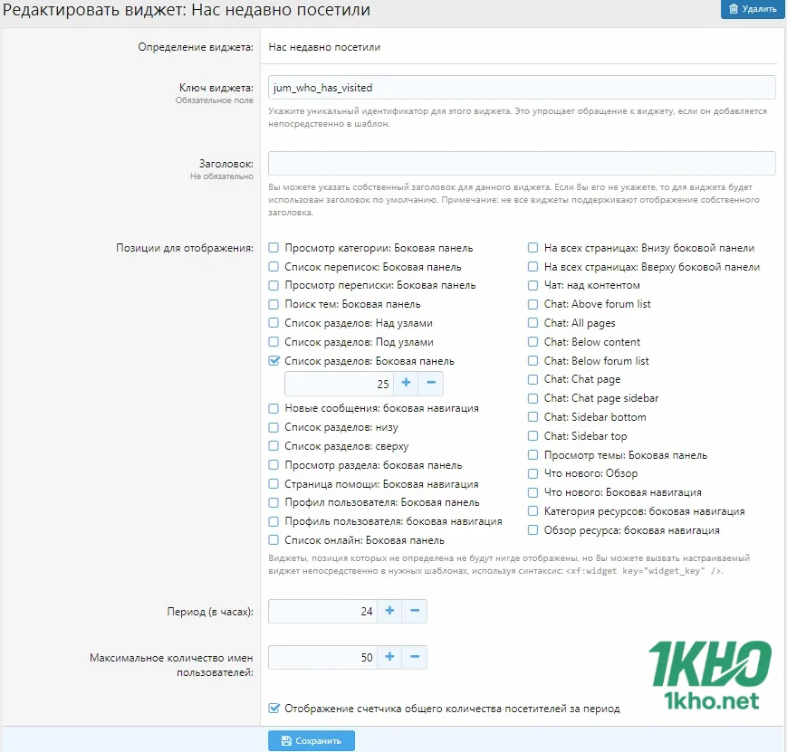Click the minus icon for Period in hours
Screen dimensions: 787x752
pyautogui.click(x=415, y=611)
